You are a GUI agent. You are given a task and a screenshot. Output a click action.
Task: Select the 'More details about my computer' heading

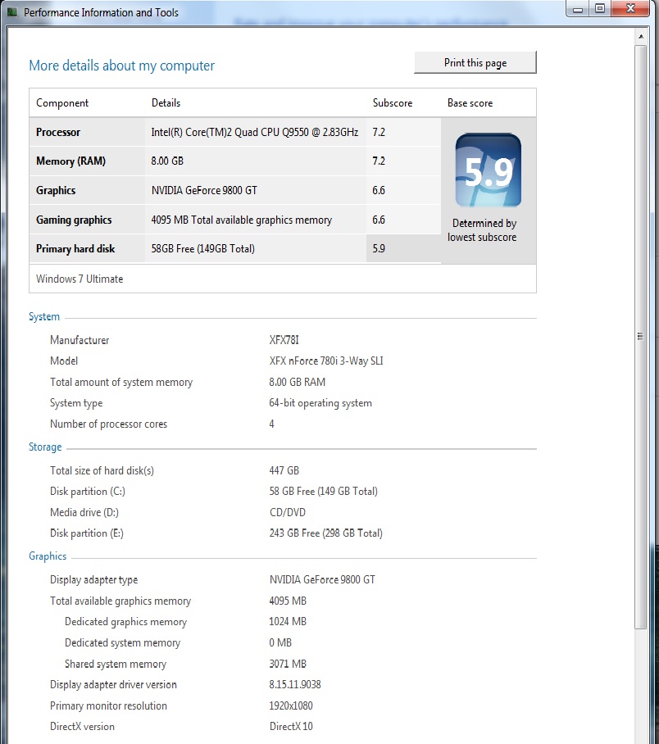121,66
